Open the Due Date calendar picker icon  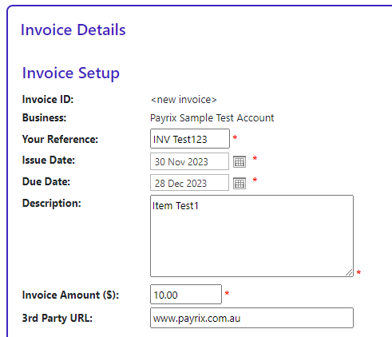(240, 183)
